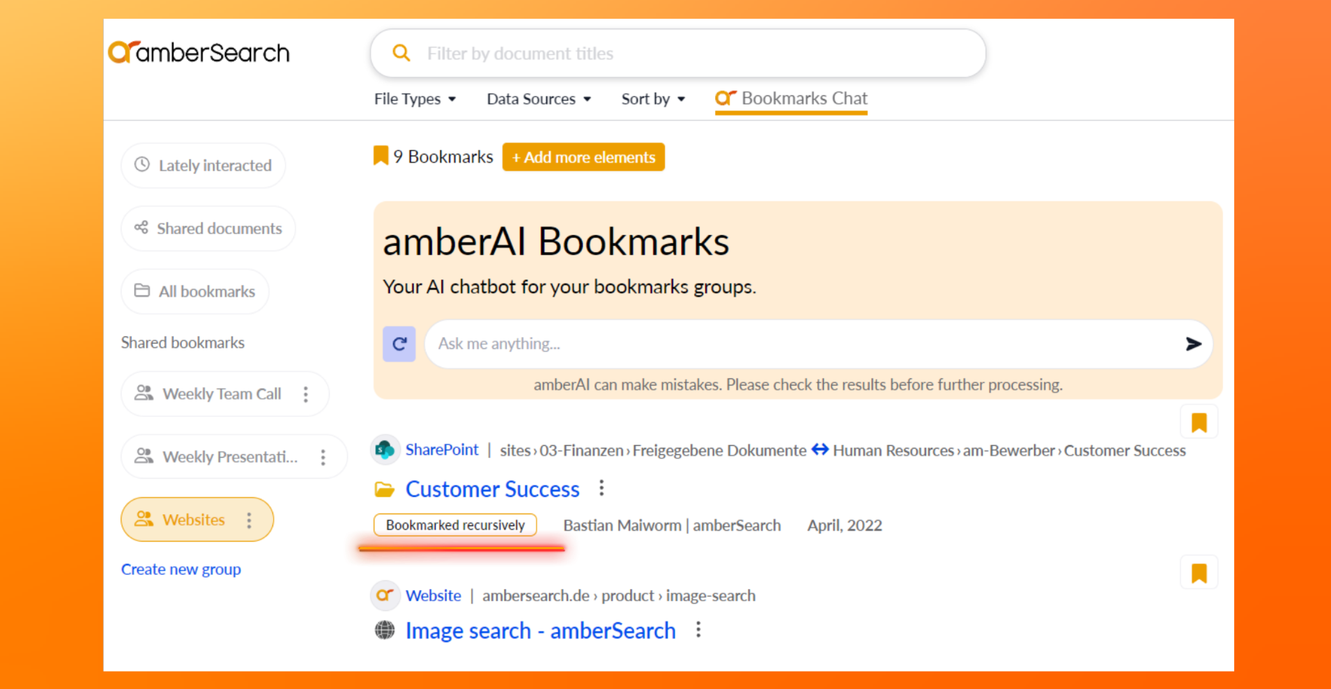Open options menu for Websites group
Viewport: 1331px width, 689px height.
tap(249, 520)
